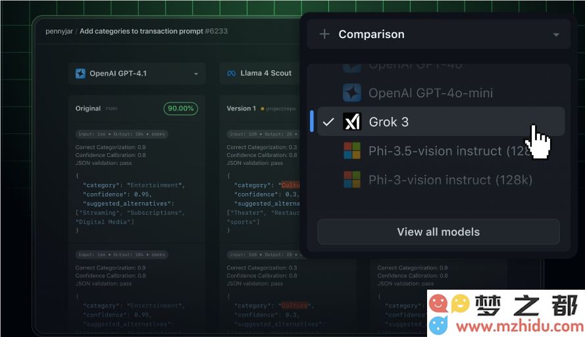
Task: Open the pennyjar breadcrumb link
Action: pyautogui.click(x=59, y=32)
